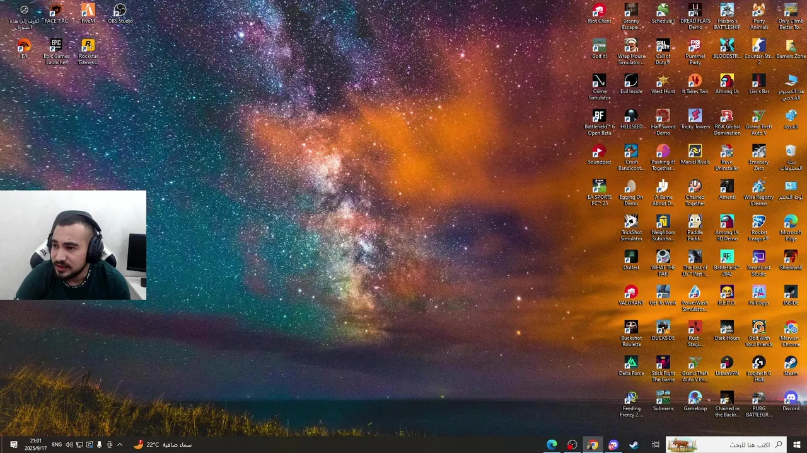
Task: Open the FiveM desktop shortcut
Action: click(88, 14)
